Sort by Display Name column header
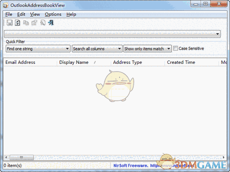This screenshot has height=172, width=230. pos(84,62)
